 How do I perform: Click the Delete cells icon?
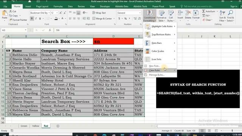pyautogui.click(x=188, y=13)
